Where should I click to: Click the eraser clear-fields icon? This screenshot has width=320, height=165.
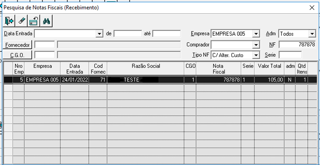[x=22, y=21]
